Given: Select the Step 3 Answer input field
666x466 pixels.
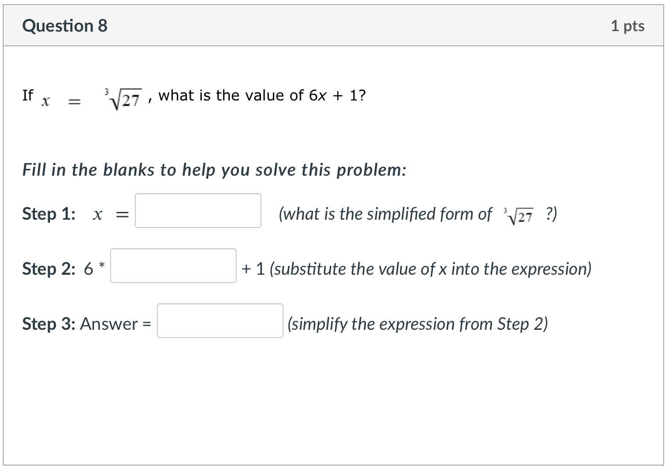Looking at the screenshot, I should 220,321.
